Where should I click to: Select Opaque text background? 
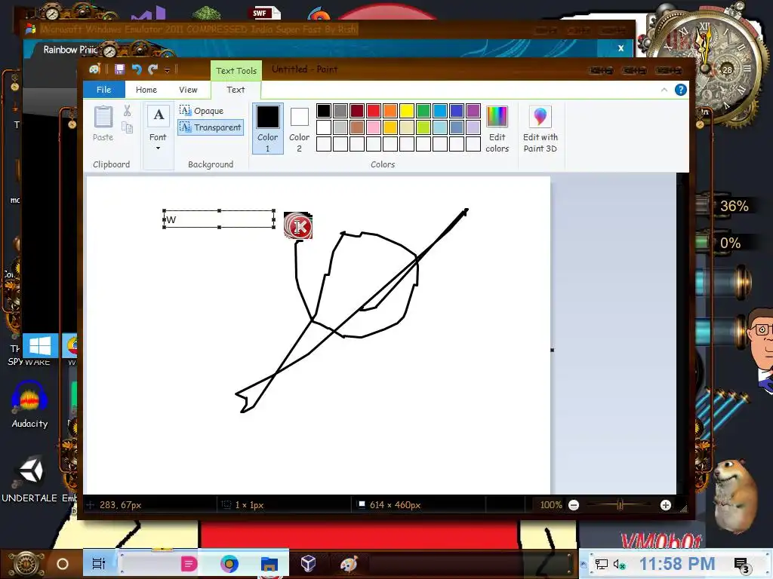point(202,111)
